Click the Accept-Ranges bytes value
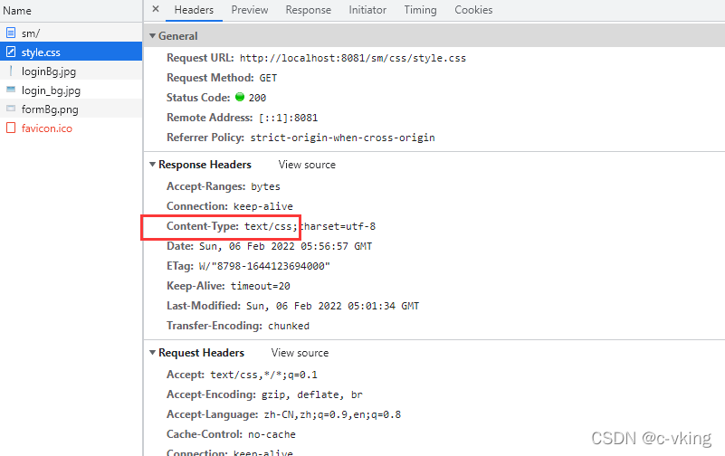The width and height of the screenshot is (725, 456). tap(266, 186)
